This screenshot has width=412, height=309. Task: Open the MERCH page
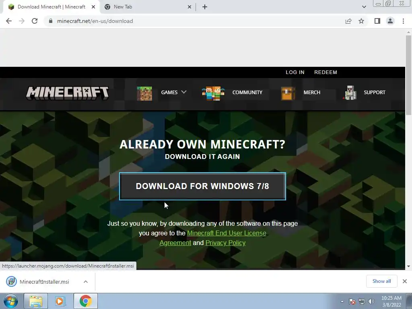coord(312,92)
